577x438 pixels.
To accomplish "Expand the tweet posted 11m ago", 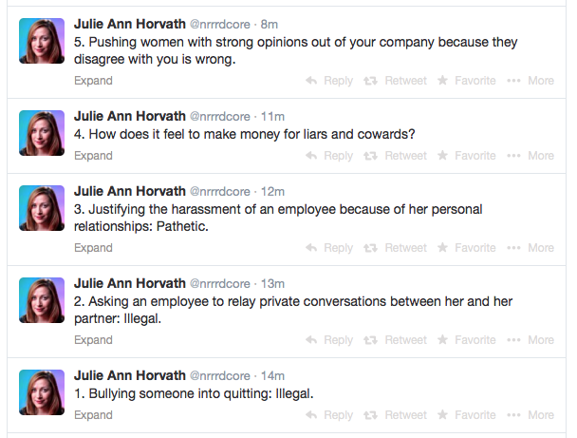I will (x=93, y=156).
